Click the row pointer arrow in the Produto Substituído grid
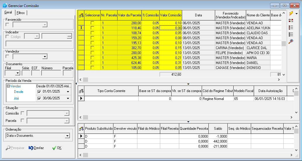The width and height of the screenshot is (302, 161). (81, 136)
